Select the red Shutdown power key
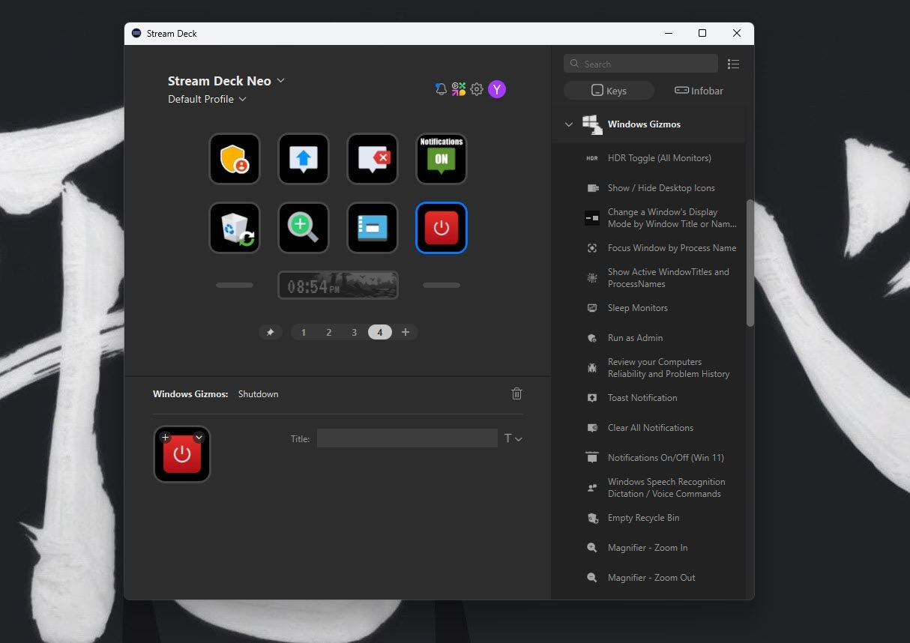The width and height of the screenshot is (910, 643). coord(442,228)
